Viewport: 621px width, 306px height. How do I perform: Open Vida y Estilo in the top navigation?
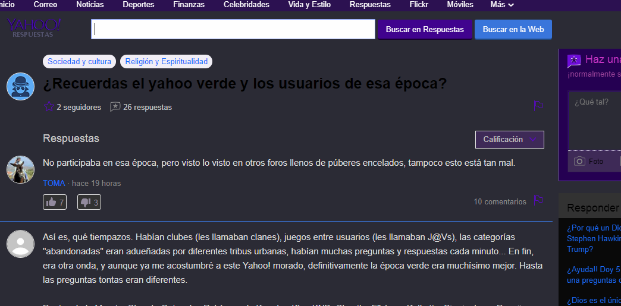(309, 5)
